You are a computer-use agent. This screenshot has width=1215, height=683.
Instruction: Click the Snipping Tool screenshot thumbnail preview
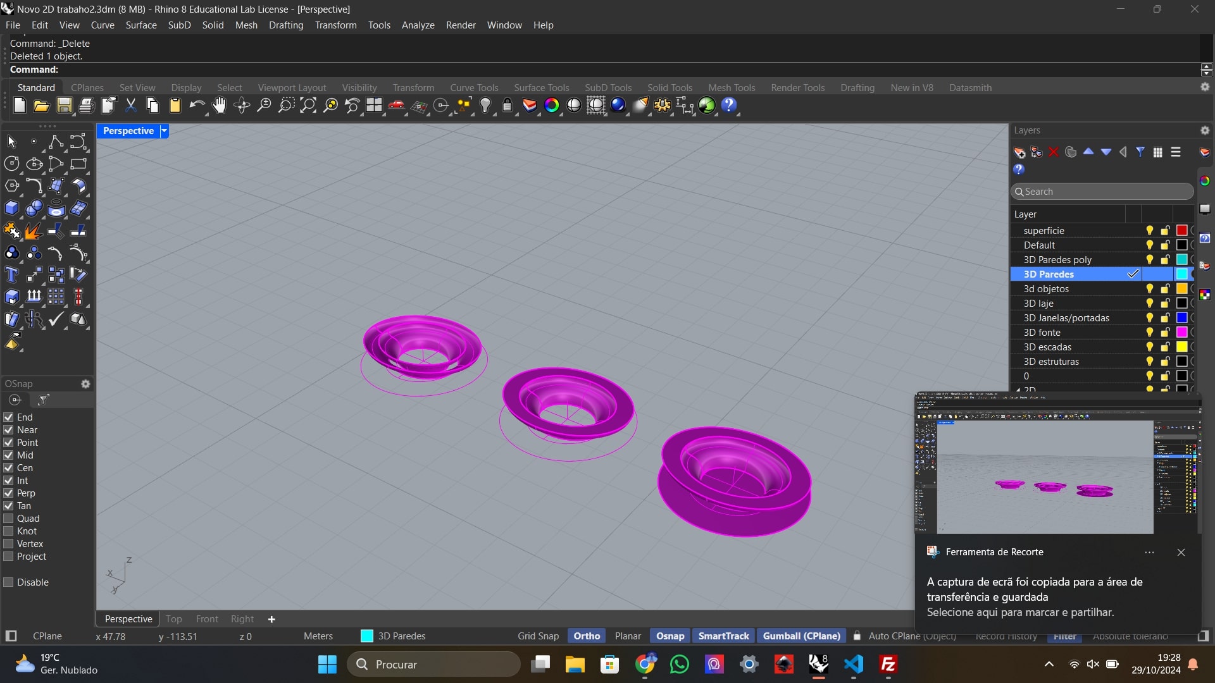pyautogui.click(x=1057, y=464)
